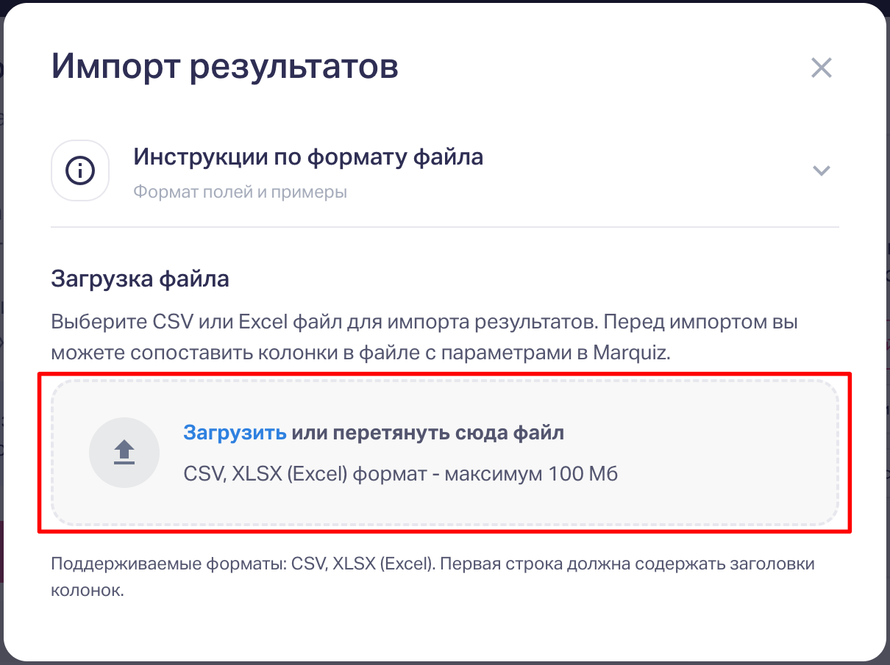Image resolution: width=890 pixels, height=665 pixels.
Task: Expand the file format instructions chevron
Action: 821,170
